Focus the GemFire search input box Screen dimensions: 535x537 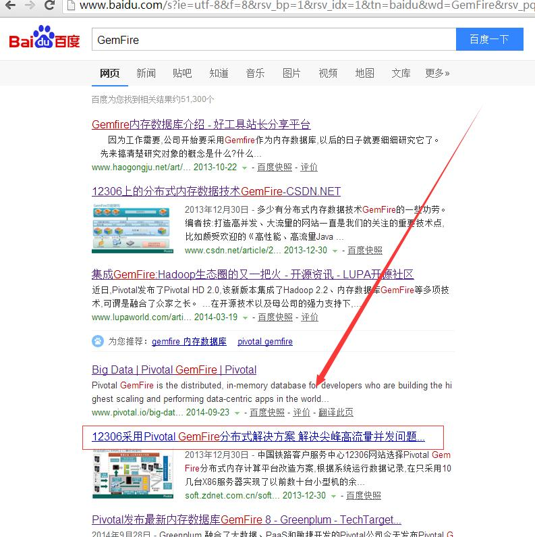point(274,39)
